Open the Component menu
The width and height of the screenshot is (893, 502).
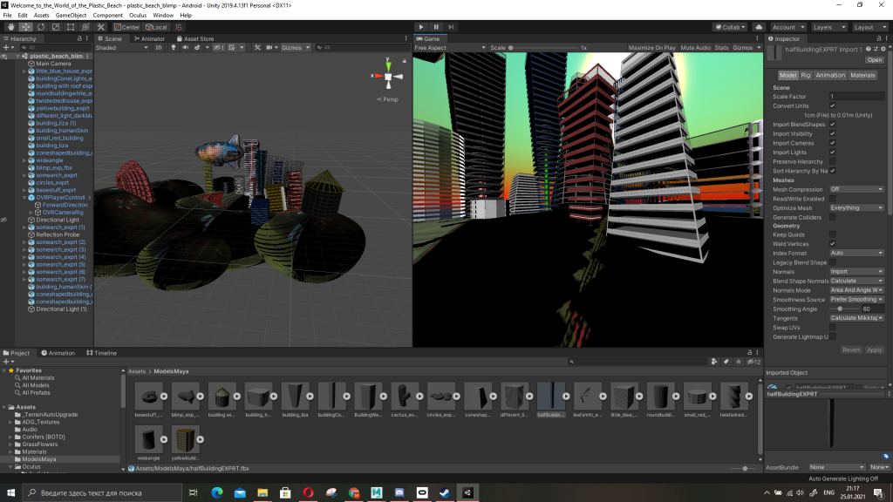pos(107,16)
